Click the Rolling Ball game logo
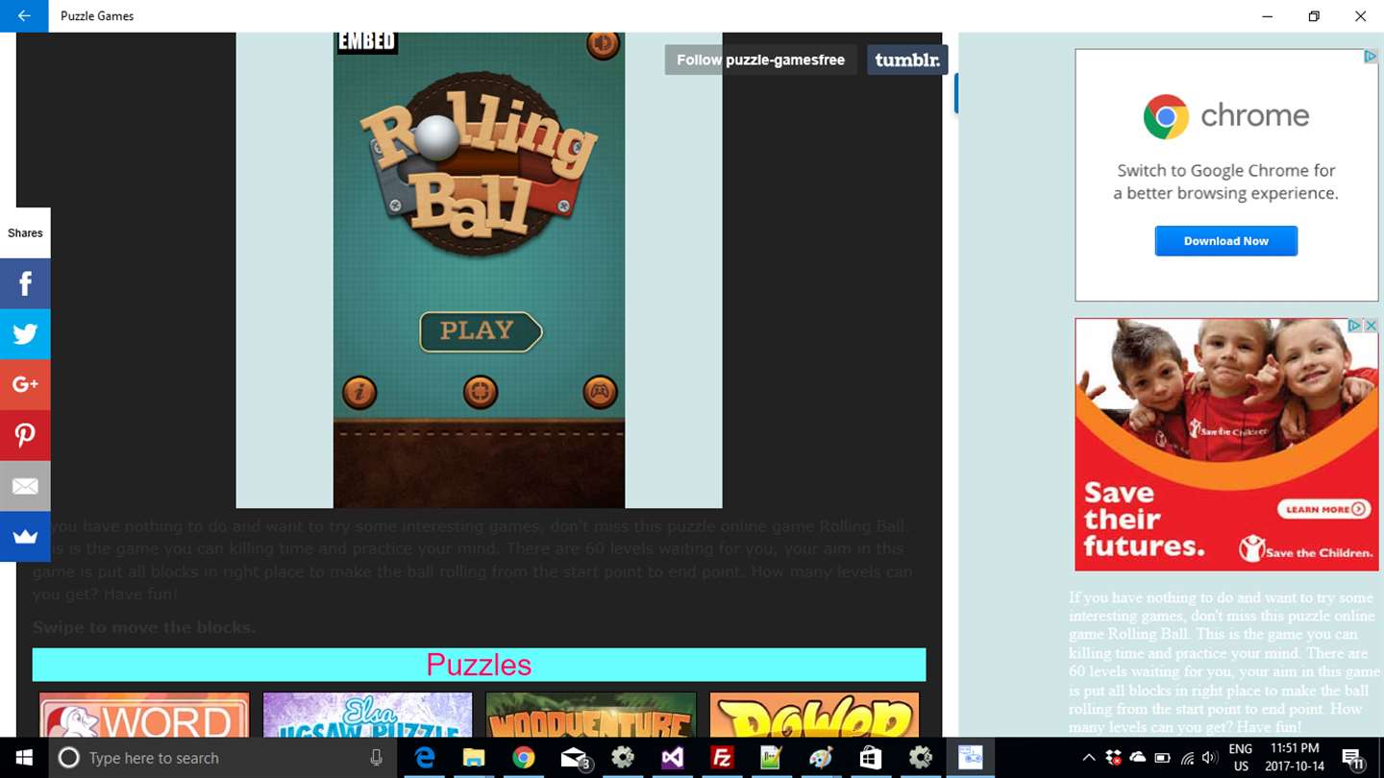 [x=478, y=163]
